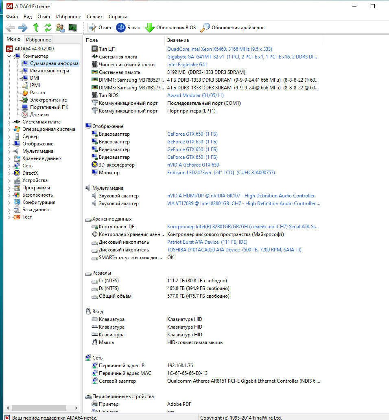The image size is (389, 420).
Task: Click Обновления драйверов magnifier button
Action: click(232, 28)
